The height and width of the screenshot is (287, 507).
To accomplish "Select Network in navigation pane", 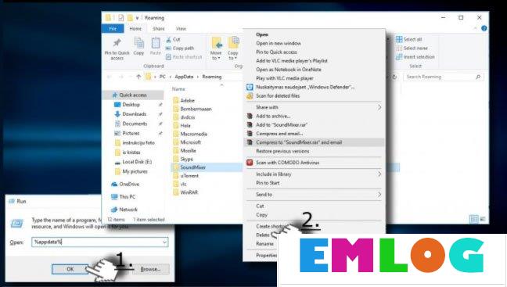I will tap(128, 210).
